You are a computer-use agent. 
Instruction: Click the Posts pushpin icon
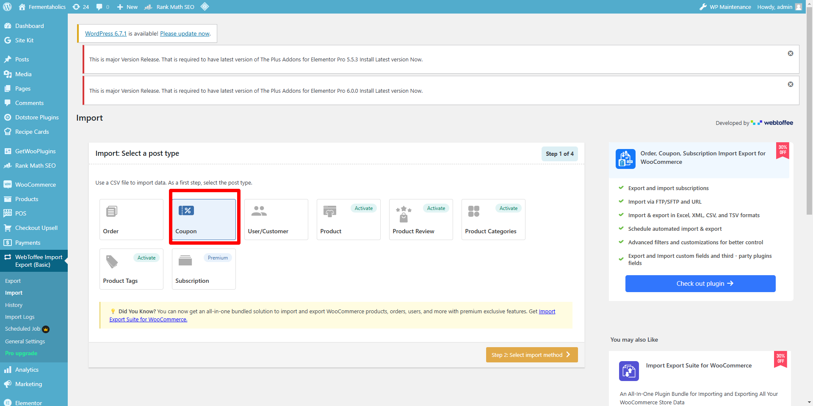8,59
